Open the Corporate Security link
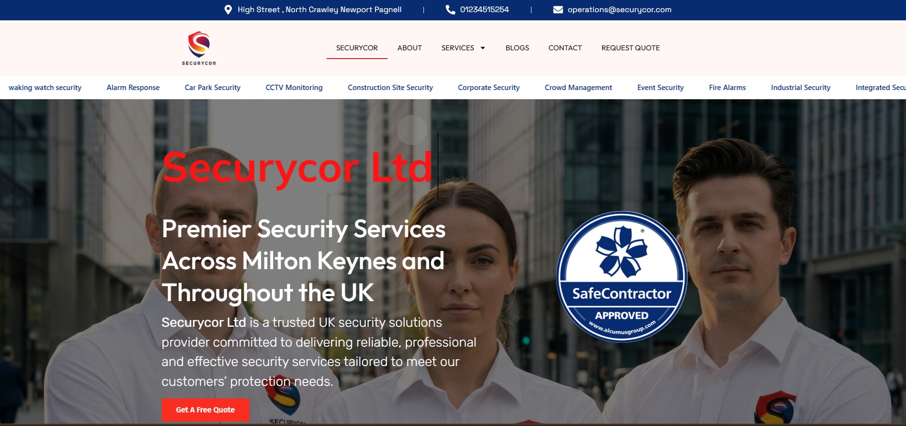The width and height of the screenshot is (906, 426). point(489,88)
